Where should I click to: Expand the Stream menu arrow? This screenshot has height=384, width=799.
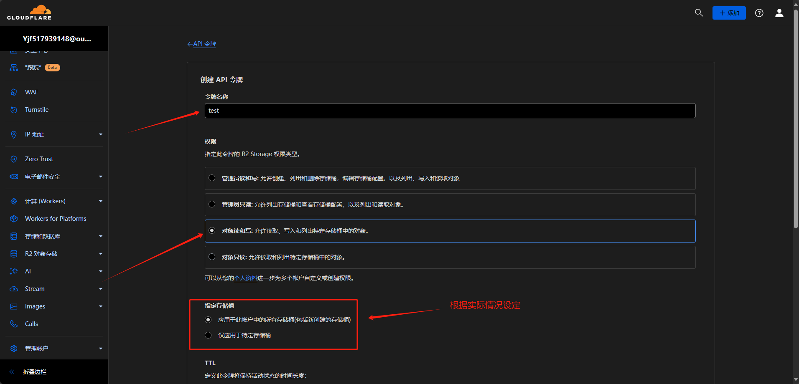click(x=101, y=289)
